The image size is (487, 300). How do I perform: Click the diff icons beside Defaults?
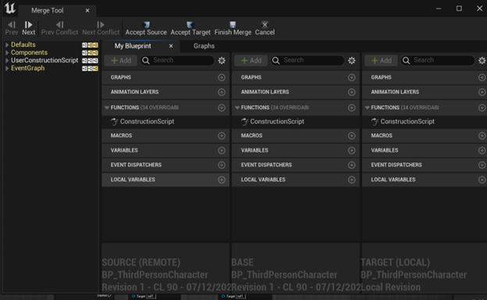(x=90, y=45)
